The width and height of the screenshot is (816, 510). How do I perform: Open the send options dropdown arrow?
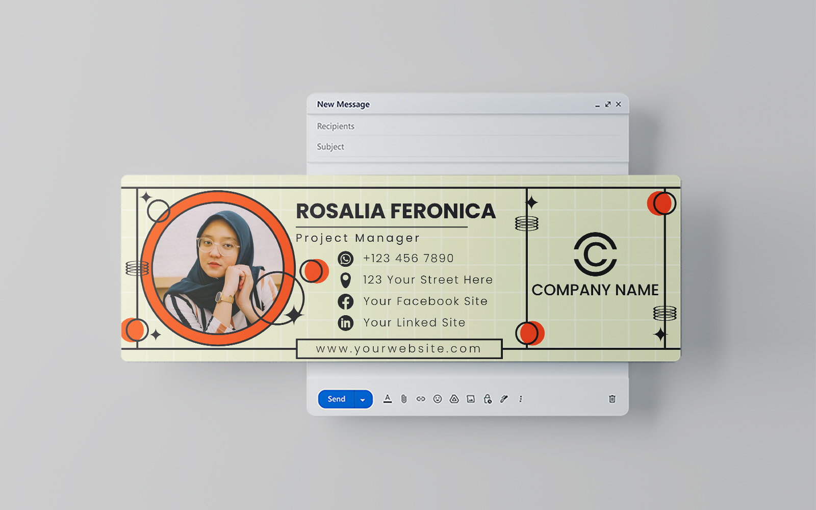coord(363,399)
